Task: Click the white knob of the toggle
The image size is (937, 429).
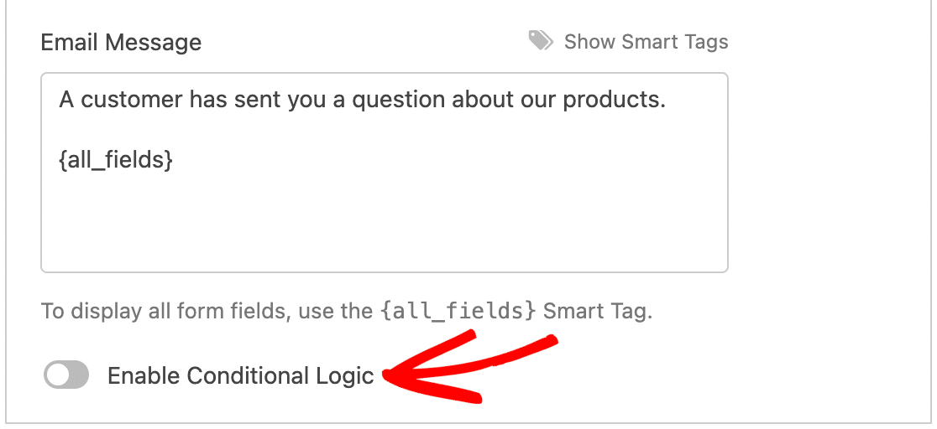Action: coord(57,376)
